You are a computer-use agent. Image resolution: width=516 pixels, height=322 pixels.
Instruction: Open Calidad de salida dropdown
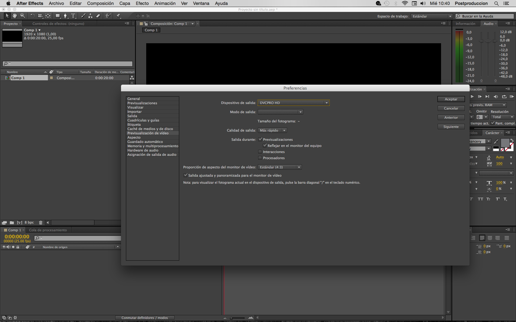click(272, 130)
